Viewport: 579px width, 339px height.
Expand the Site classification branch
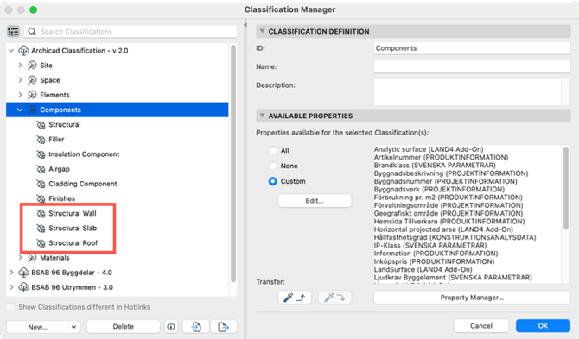coord(21,66)
